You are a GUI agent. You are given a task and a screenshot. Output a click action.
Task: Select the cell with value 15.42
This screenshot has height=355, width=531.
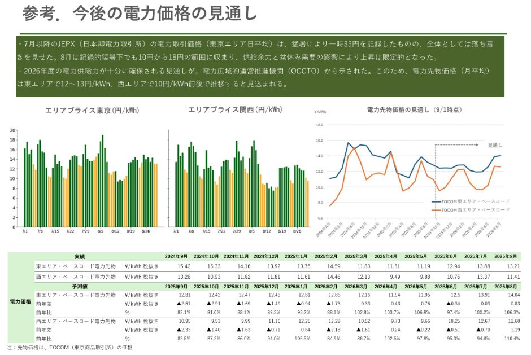coord(184,266)
